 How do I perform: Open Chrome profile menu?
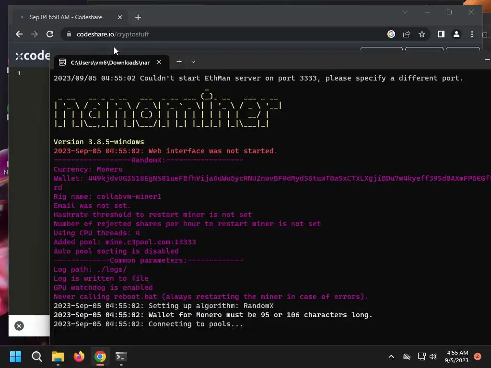[x=456, y=34]
